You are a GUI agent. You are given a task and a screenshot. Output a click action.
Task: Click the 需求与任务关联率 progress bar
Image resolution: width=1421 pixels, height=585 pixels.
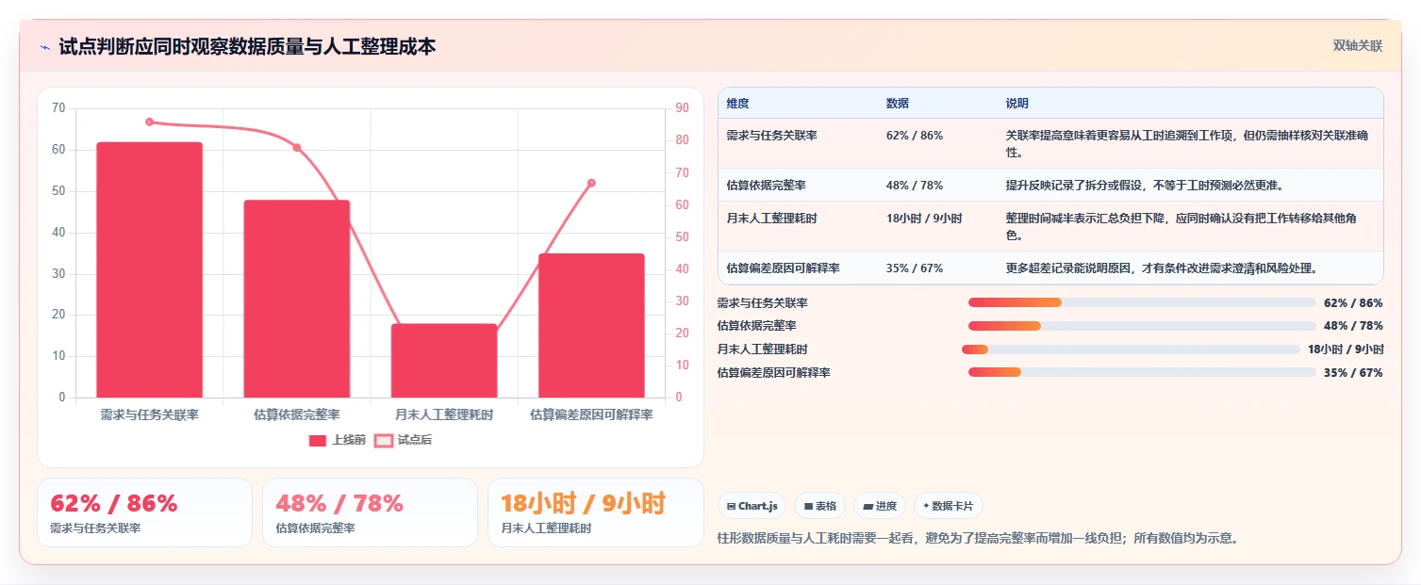(x=1142, y=302)
